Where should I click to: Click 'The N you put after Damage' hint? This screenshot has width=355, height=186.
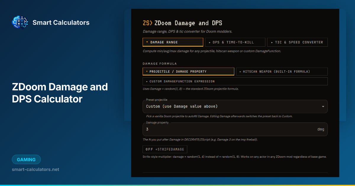[x=200, y=139]
